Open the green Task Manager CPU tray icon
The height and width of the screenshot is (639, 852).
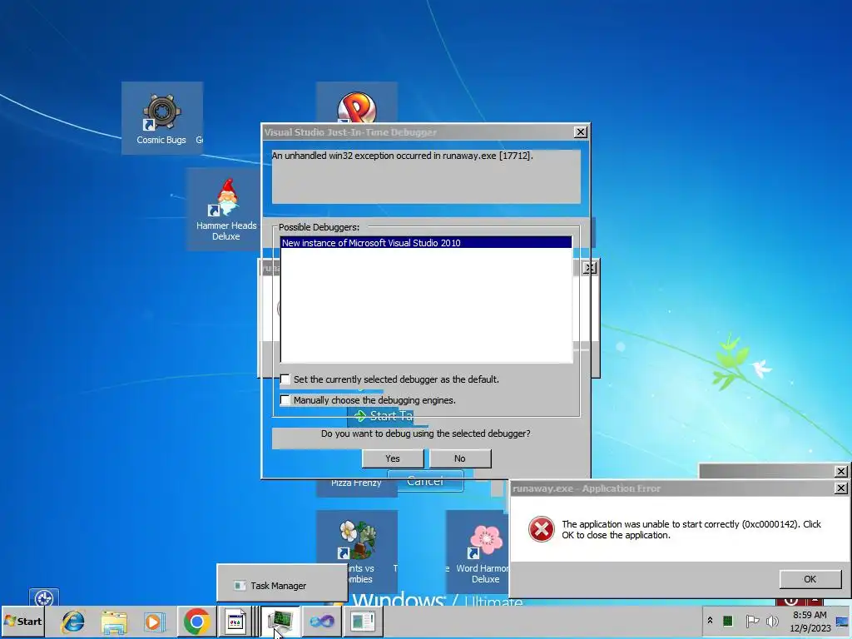(x=728, y=621)
